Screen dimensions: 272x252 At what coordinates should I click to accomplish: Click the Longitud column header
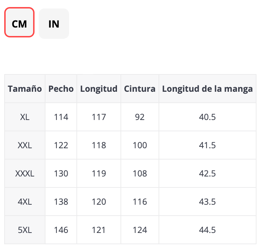pyautogui.click(x=99, y=89)
